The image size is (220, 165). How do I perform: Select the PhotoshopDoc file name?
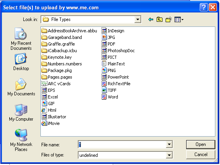[x=121, y=51]
